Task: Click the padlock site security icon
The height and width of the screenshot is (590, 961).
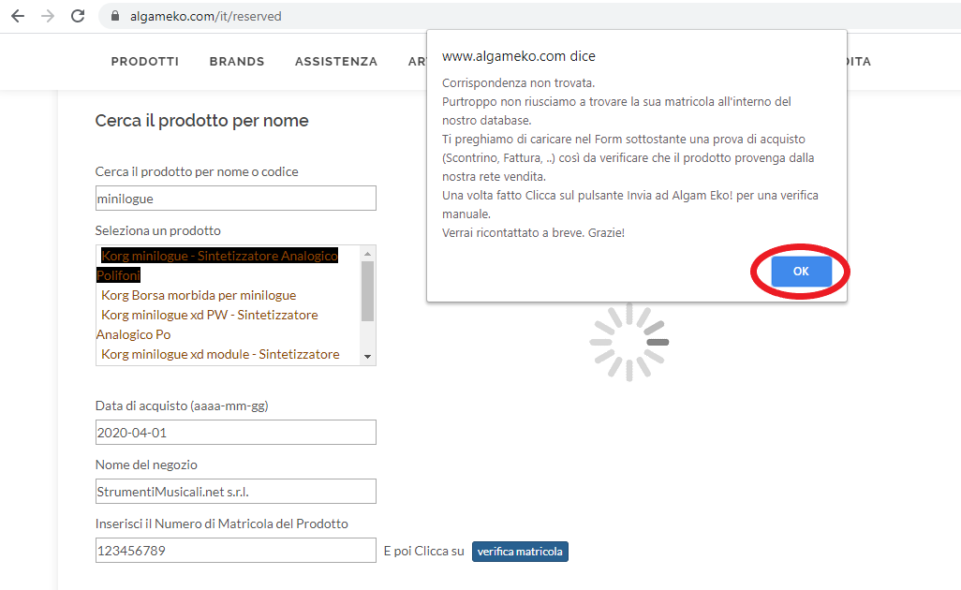Action: (x=114, y=16)
